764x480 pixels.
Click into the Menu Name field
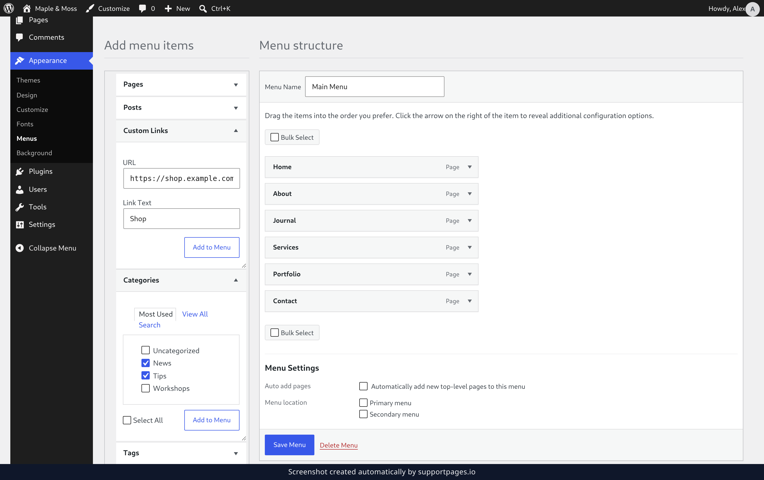click(x=374, y=87)
